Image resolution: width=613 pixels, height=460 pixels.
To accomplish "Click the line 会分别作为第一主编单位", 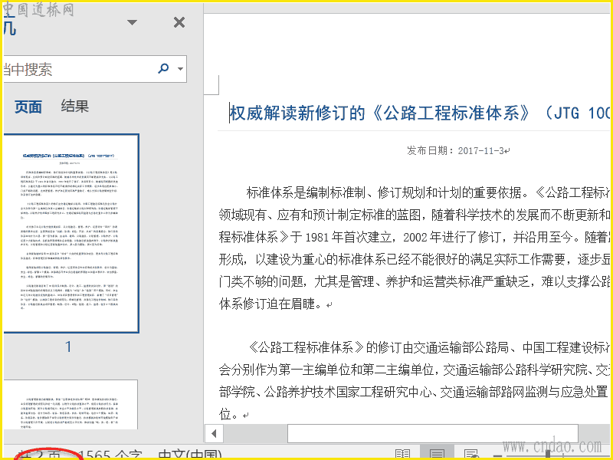I will [415, 370].
